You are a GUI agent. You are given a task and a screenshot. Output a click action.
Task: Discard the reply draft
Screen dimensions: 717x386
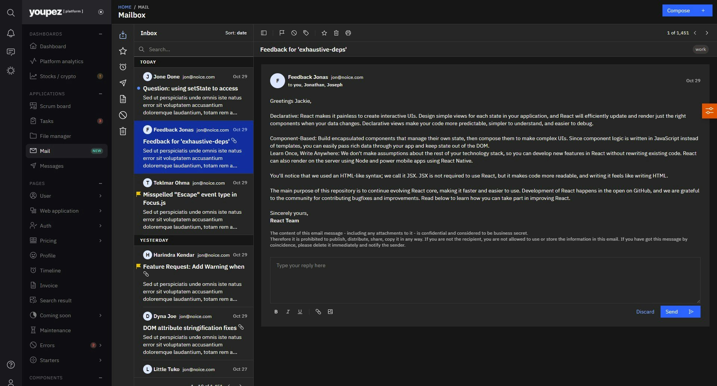645,312
